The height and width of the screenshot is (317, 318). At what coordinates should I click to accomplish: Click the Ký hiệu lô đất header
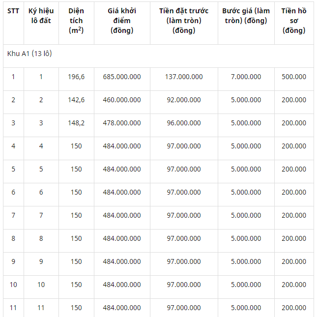coord(41,16)
